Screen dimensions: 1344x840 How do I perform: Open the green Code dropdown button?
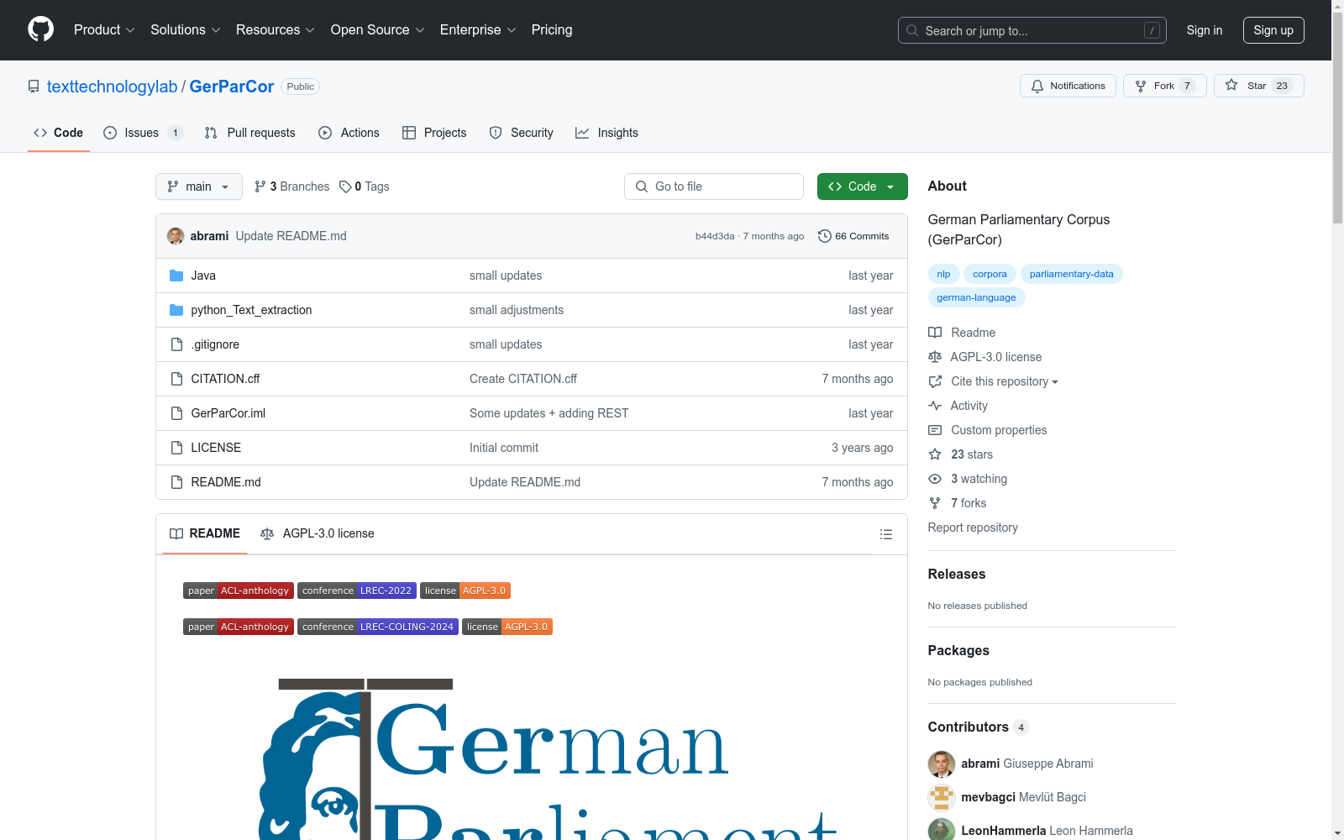click(862, 186)
